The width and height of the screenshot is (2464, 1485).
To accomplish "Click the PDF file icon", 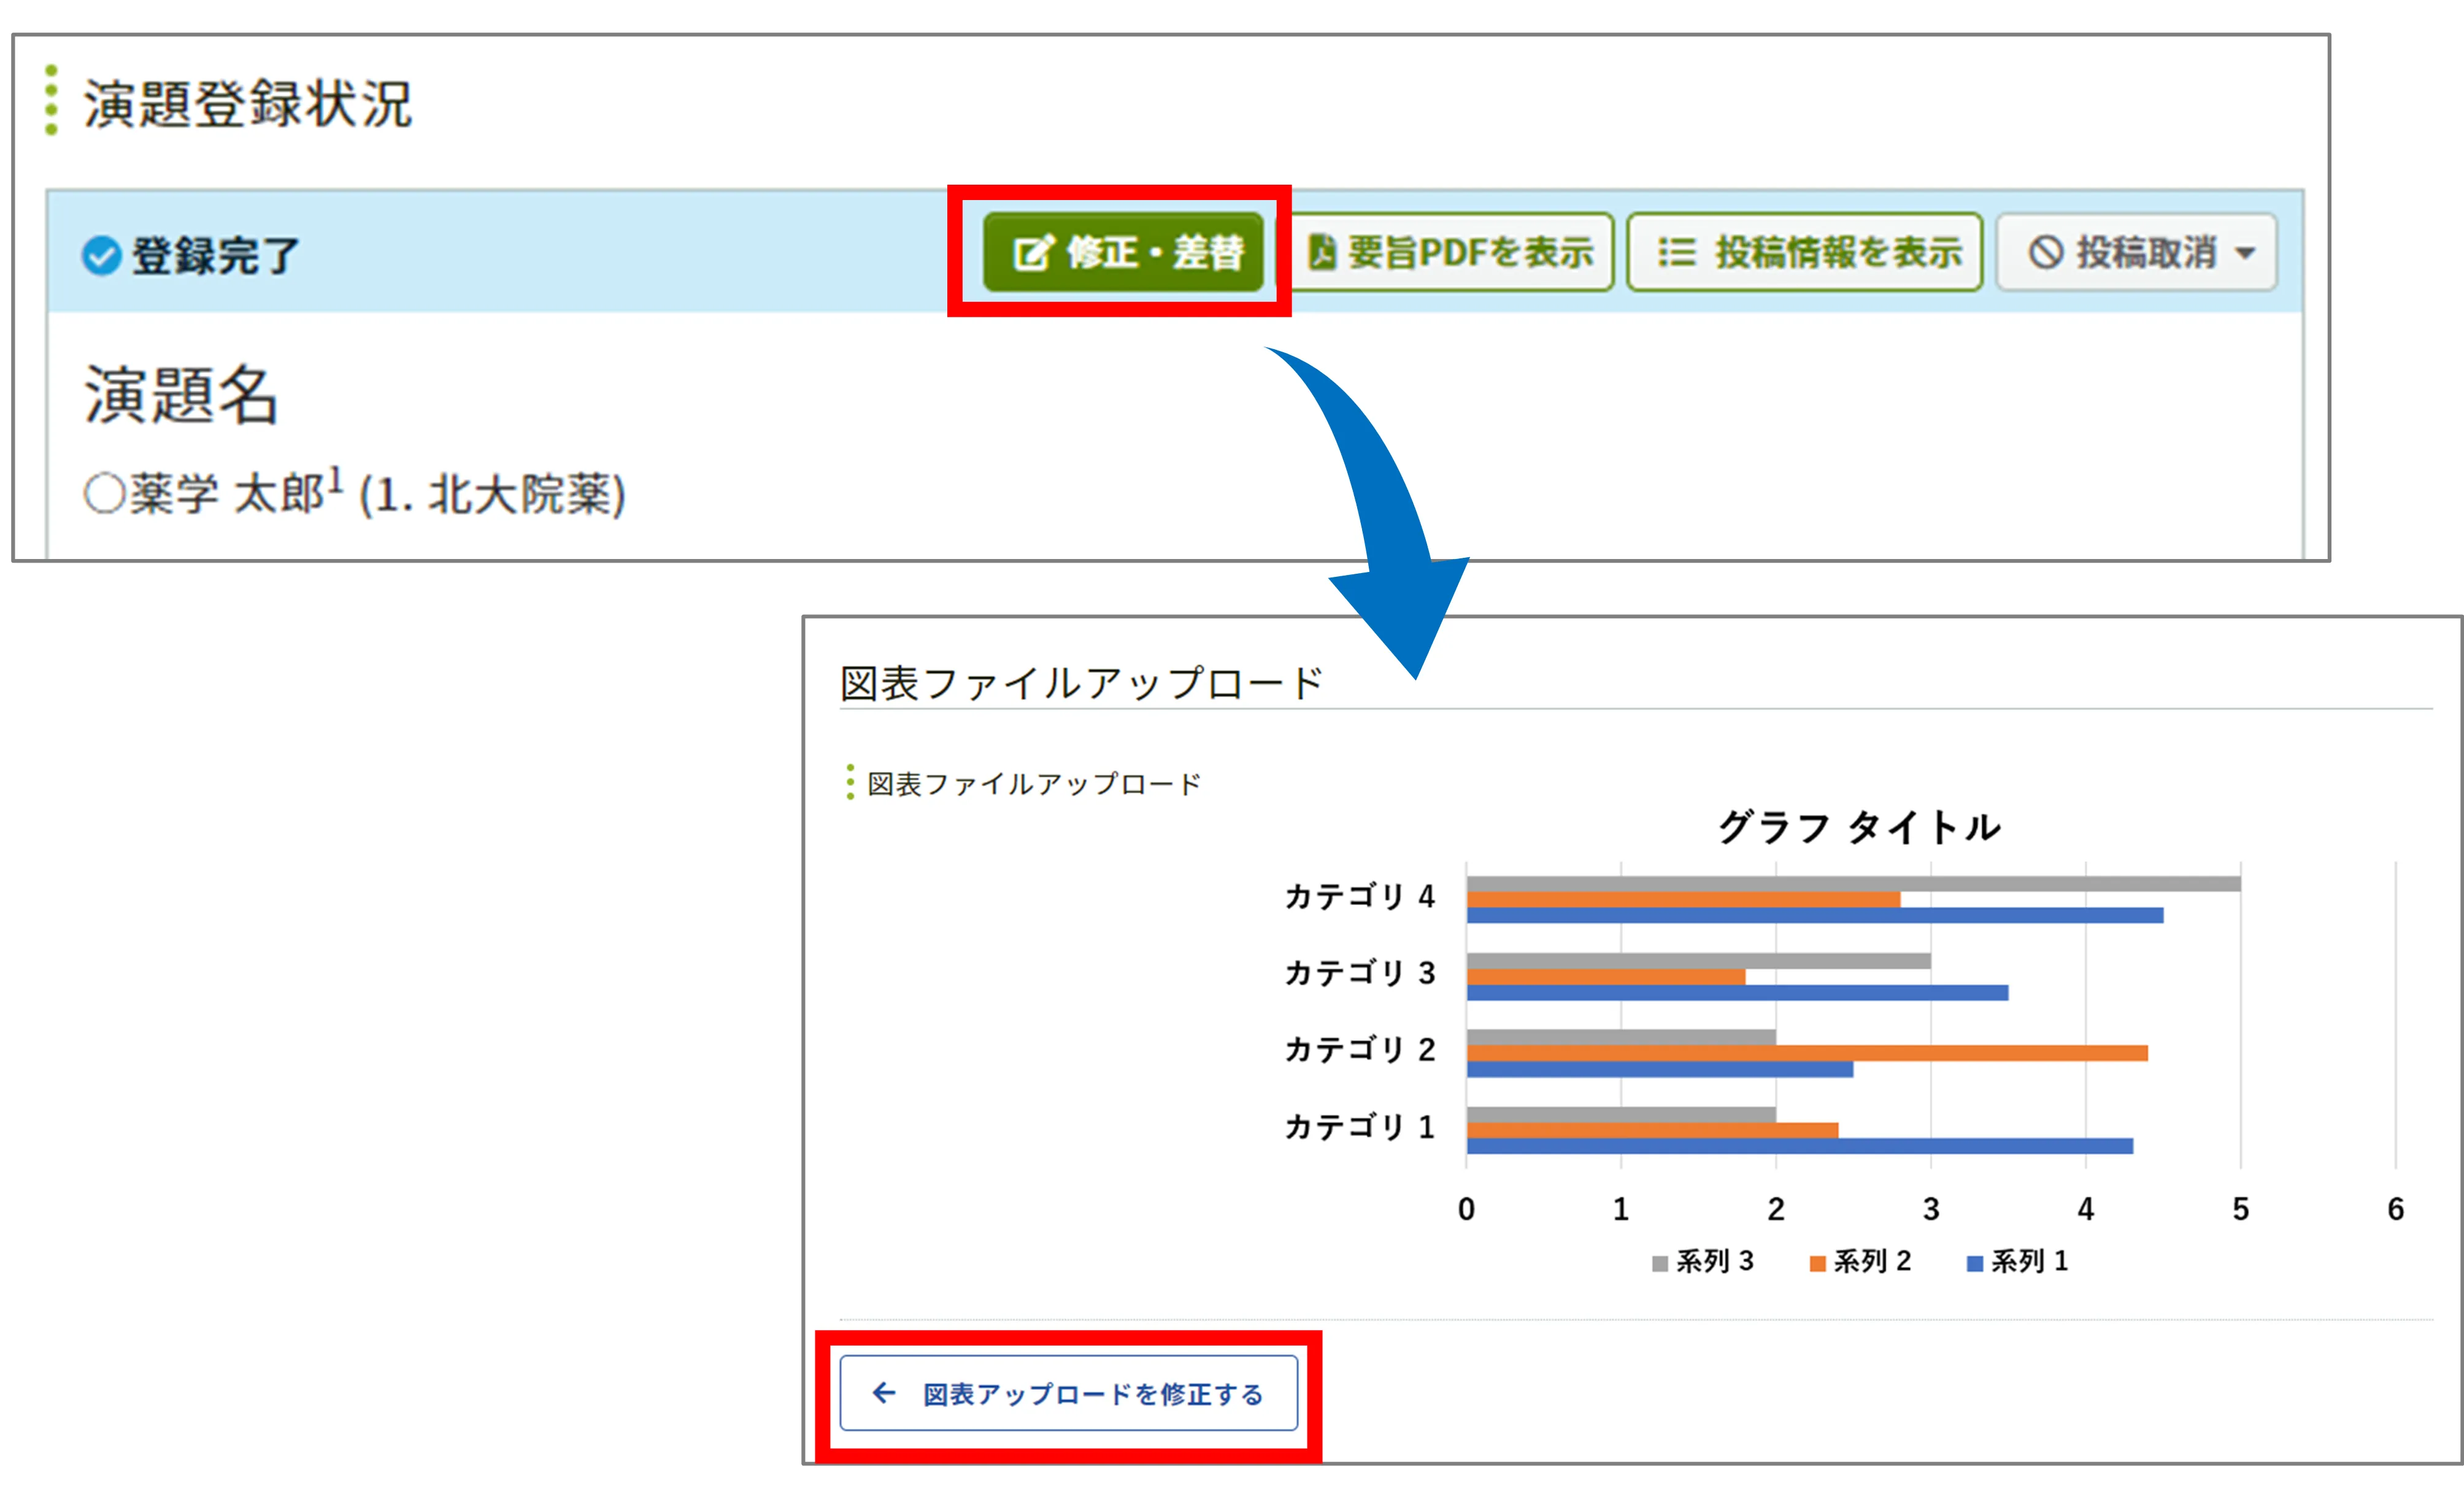I will (1322, 252).
